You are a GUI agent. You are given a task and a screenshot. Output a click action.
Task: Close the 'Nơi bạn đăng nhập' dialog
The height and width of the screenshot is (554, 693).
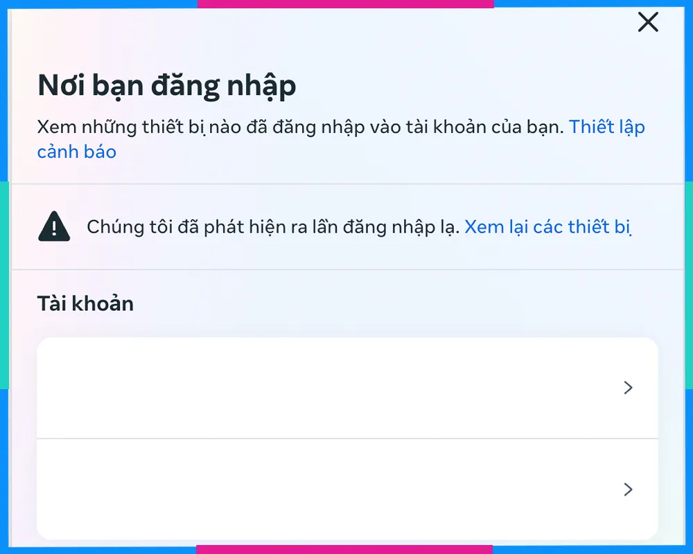point(647,22)
